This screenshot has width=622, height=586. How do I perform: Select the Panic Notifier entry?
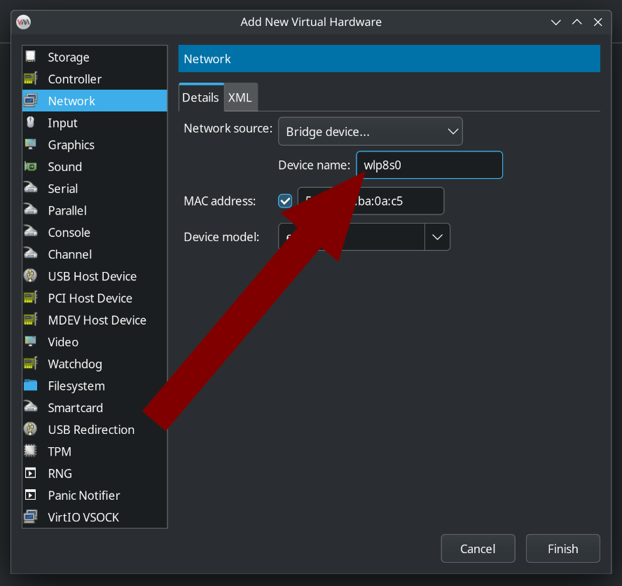click(95, 495)
